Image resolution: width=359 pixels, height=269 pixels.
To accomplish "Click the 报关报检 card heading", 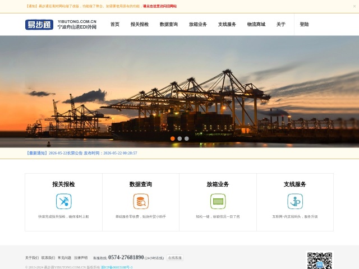I will pos(63,184).
